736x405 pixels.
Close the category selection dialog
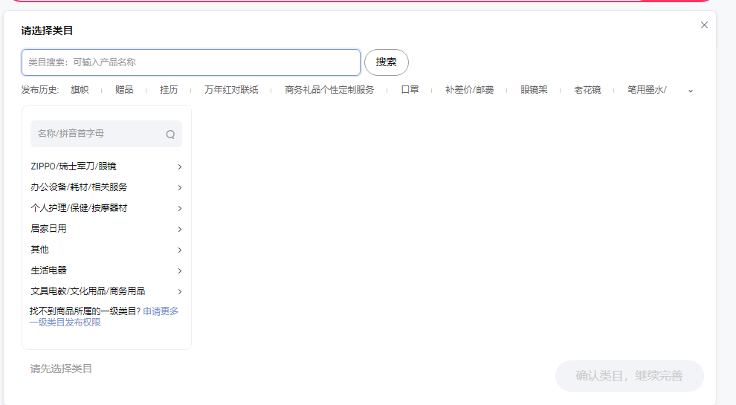click(x=704, y=25)
